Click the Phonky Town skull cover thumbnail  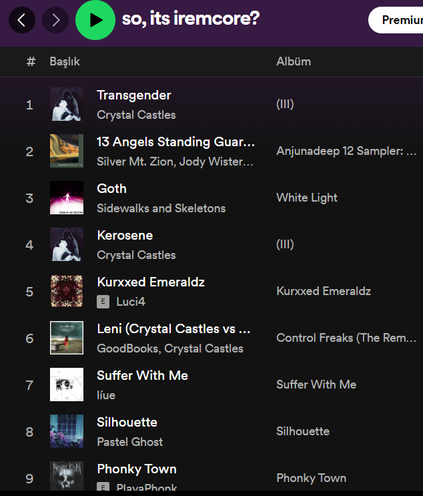pos(67,477)
